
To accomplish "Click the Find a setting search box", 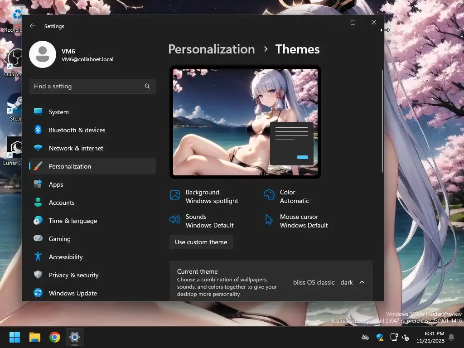I will pyautogui.click(x=92, y=86).
